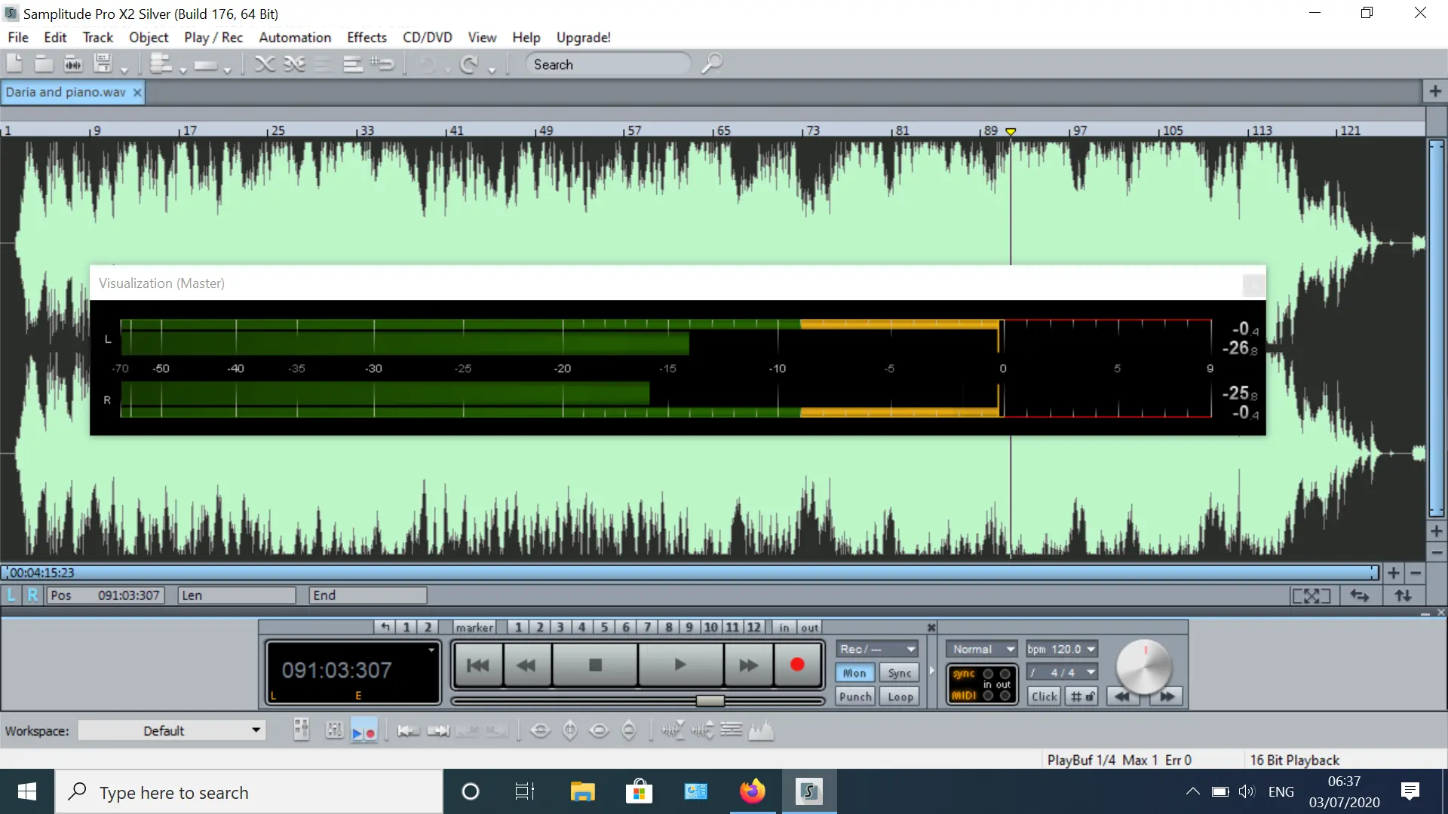The image size is (1448, 814).
Task: Enable the metronome Click button
Action: pyautogui.click(x=1044, y=696)
